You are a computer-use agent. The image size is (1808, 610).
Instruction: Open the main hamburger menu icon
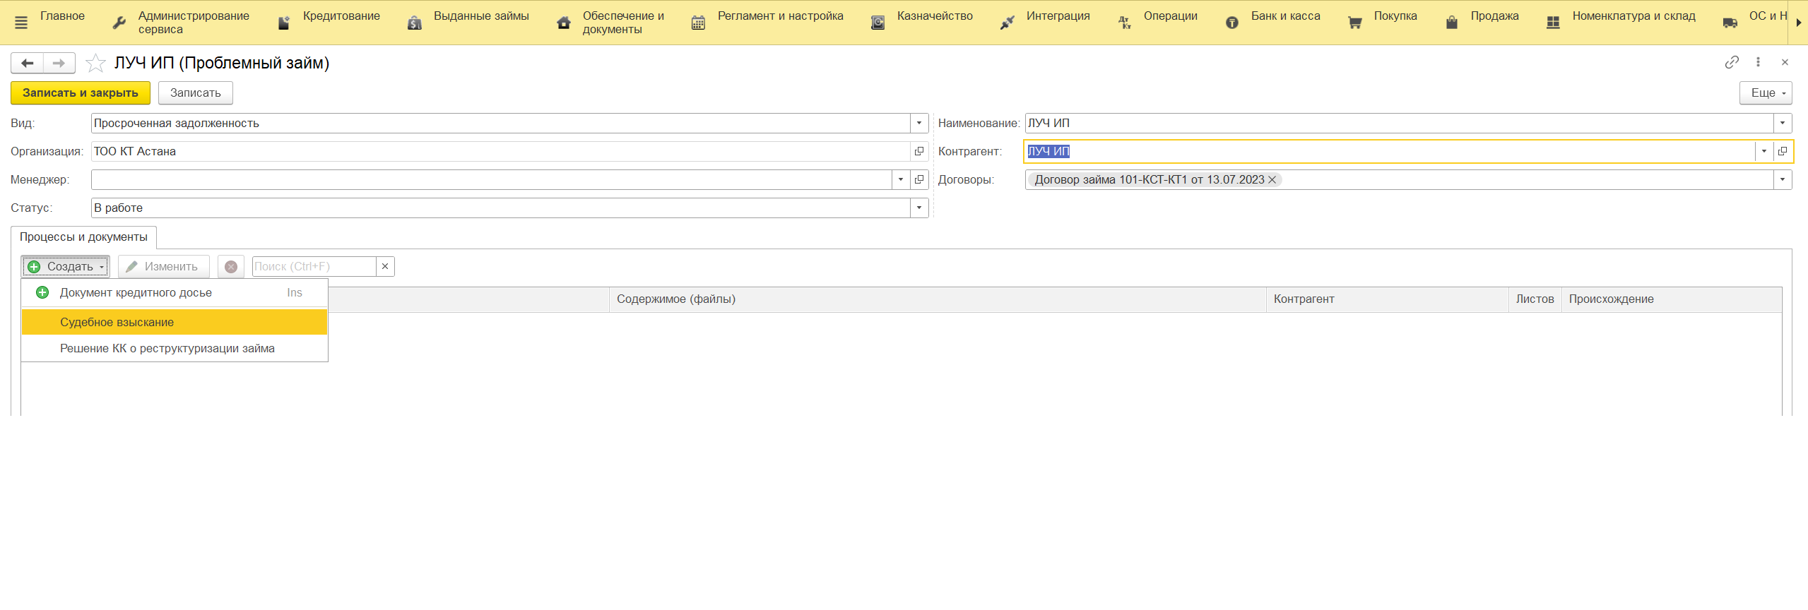click(21, 23)
